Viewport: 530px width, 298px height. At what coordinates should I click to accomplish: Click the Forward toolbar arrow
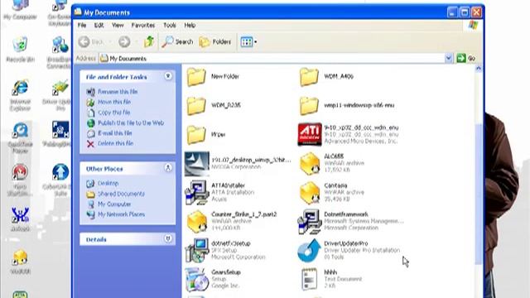pos(124,42)
